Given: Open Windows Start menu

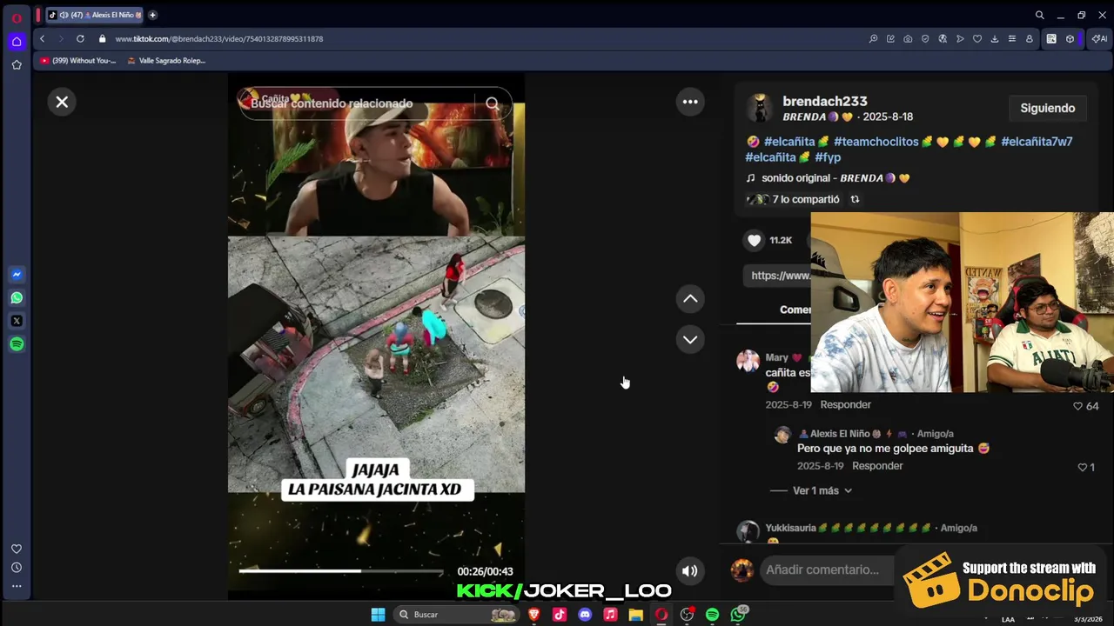Looking at the screenshot, I should click(x=378, y=615).
